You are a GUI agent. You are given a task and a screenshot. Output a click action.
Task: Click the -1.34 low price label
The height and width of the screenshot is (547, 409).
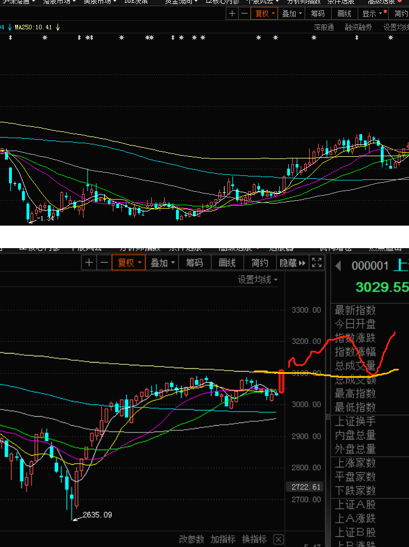coord(45,218)
